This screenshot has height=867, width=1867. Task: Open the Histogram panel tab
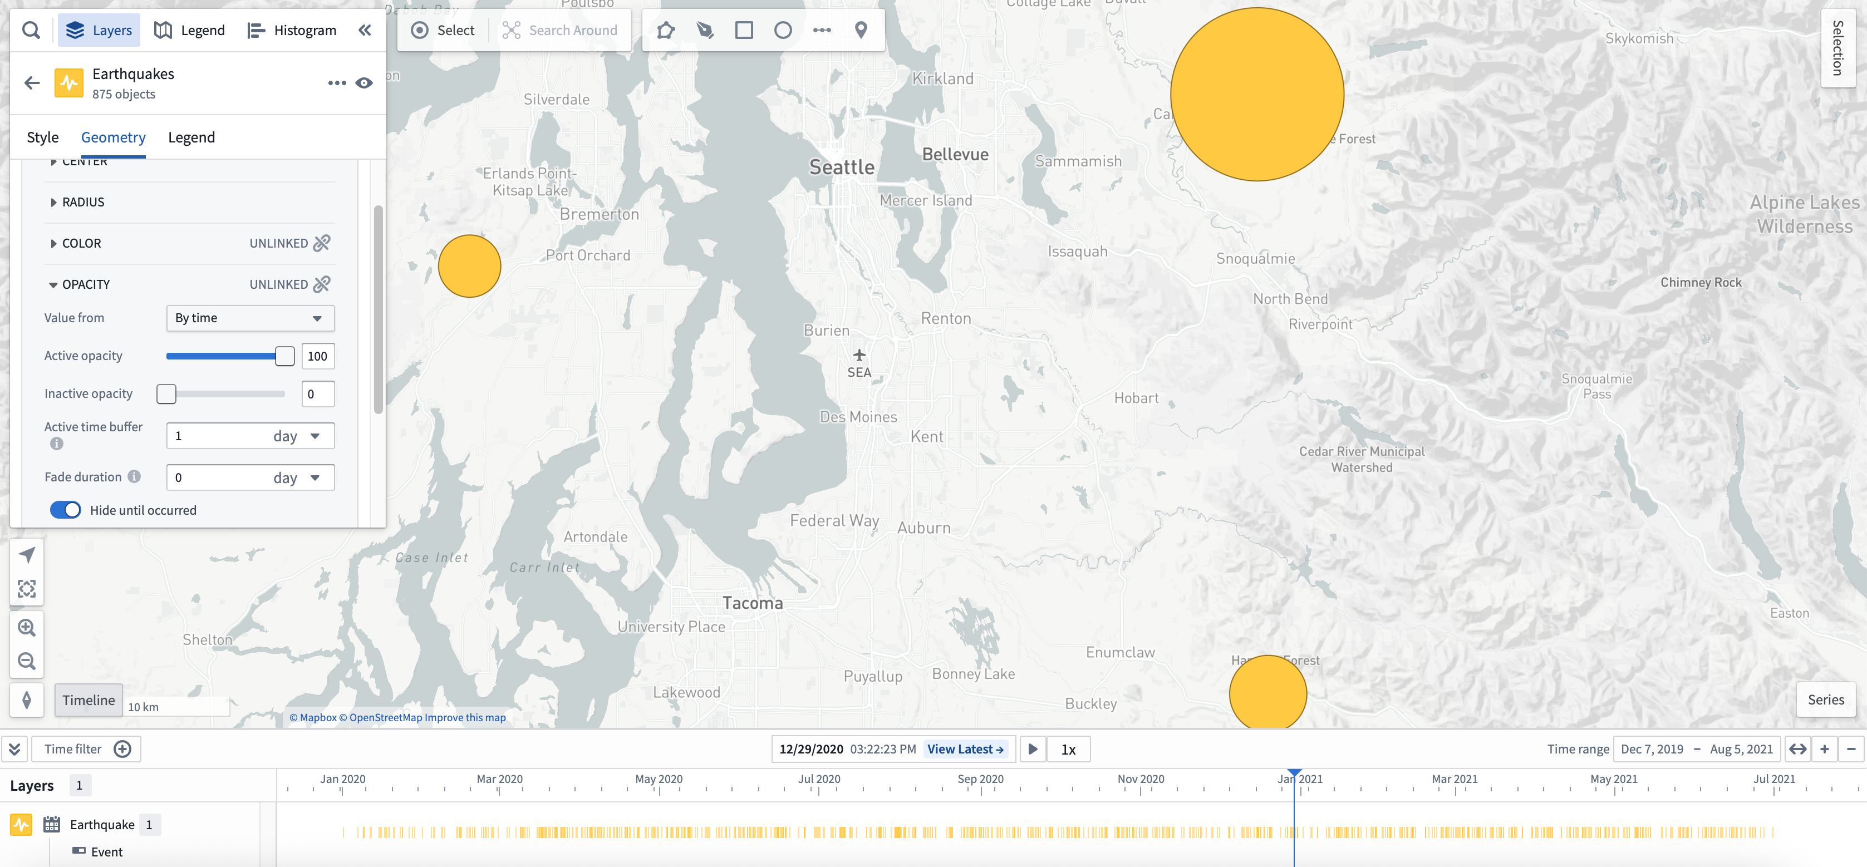(292, 31)
